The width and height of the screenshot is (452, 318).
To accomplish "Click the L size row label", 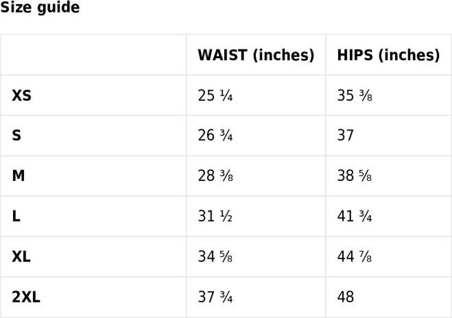I will (16, 216).
